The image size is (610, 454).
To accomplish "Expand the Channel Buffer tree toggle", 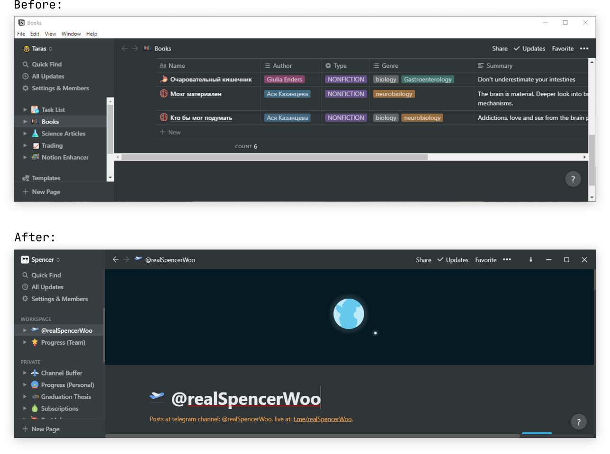I will coord(25,373).
